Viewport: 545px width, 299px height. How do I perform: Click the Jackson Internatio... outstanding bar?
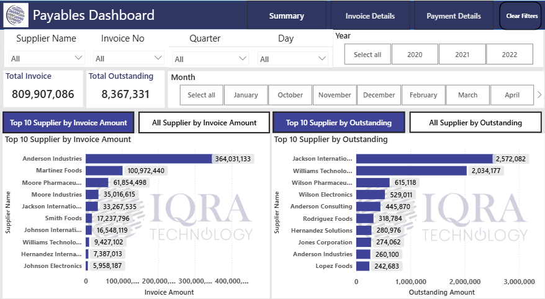tap(425, 159)
